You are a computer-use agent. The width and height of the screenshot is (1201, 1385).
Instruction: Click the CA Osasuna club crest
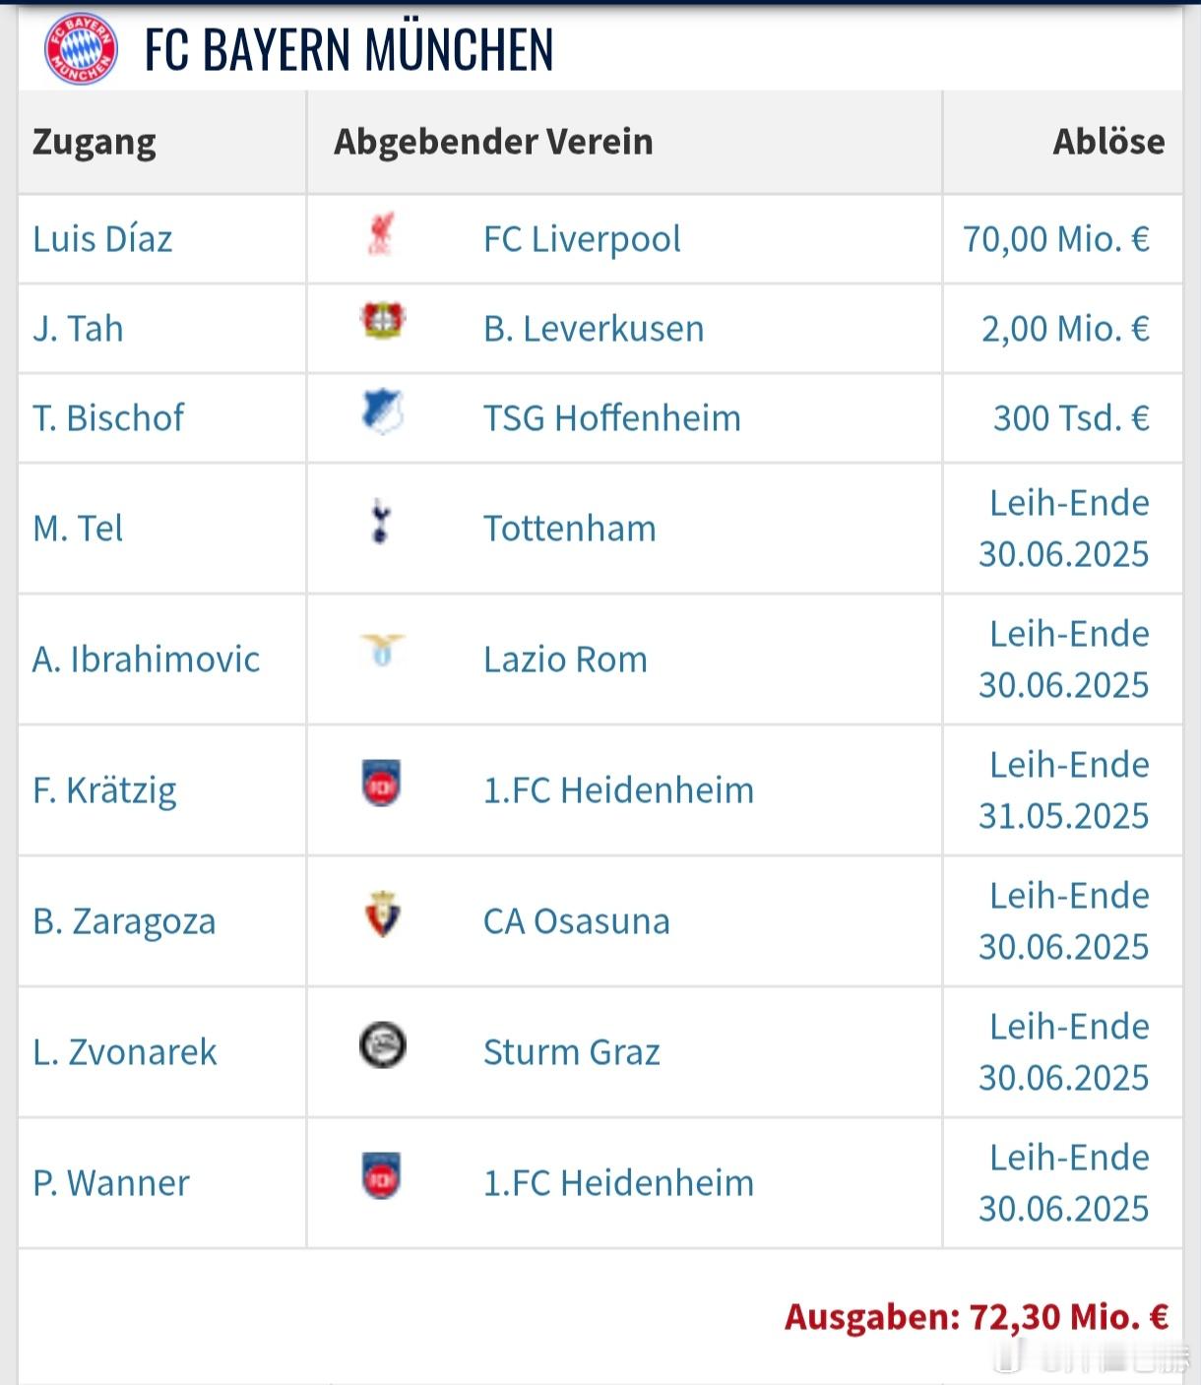(x=382, y=914)
